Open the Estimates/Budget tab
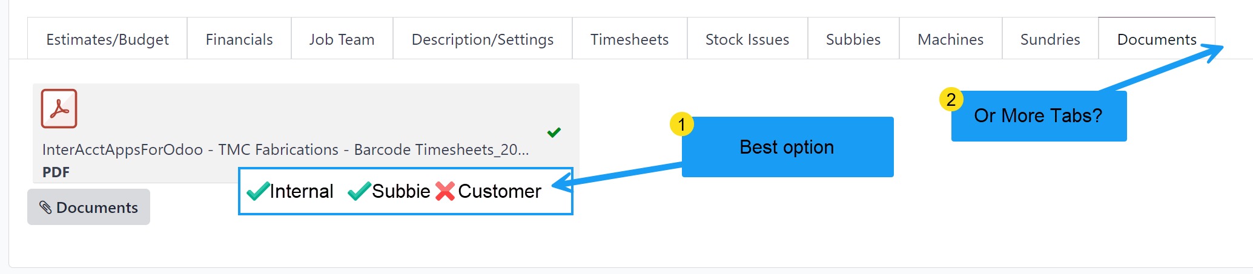Screen dimensions: 1253x274 tap(107, 39)
